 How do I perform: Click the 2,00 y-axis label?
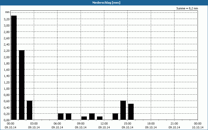(x=7, y=57)
